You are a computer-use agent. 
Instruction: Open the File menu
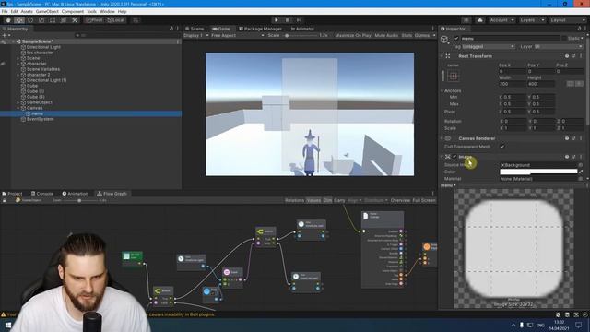[x=5, y=12]
